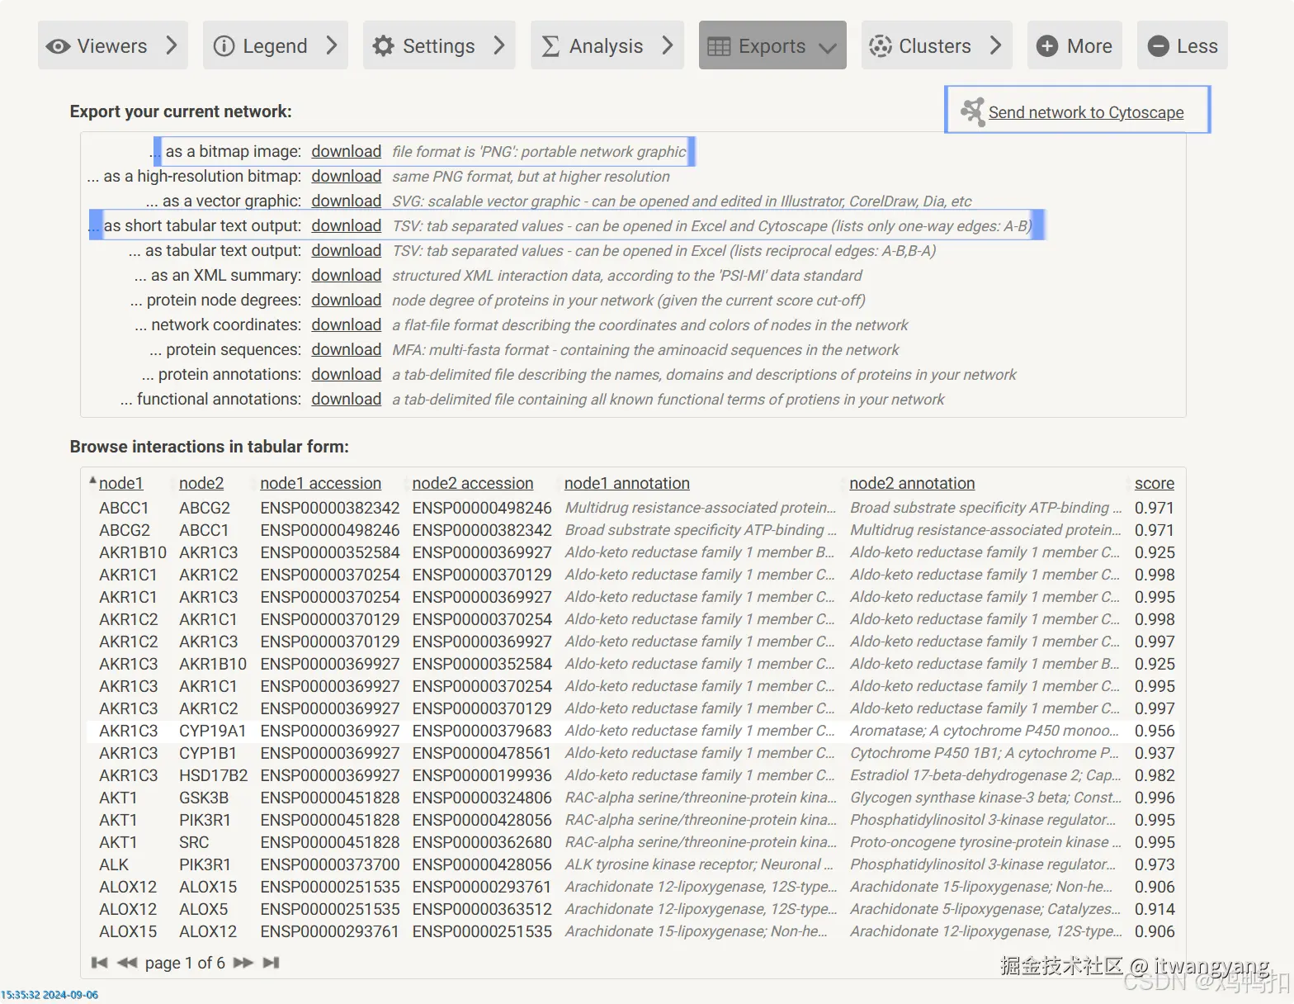
Task: Download protein node degrees file
Action: [347, 300]
